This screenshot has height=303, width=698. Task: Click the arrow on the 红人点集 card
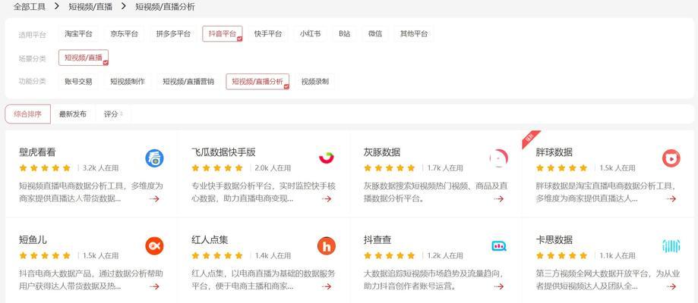(x=327, y=286)
